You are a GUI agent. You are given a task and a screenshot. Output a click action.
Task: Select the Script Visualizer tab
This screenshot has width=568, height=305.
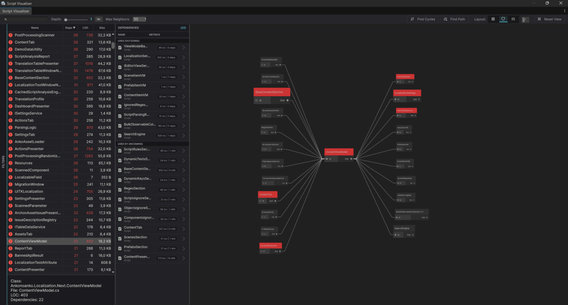coord(16,11)
